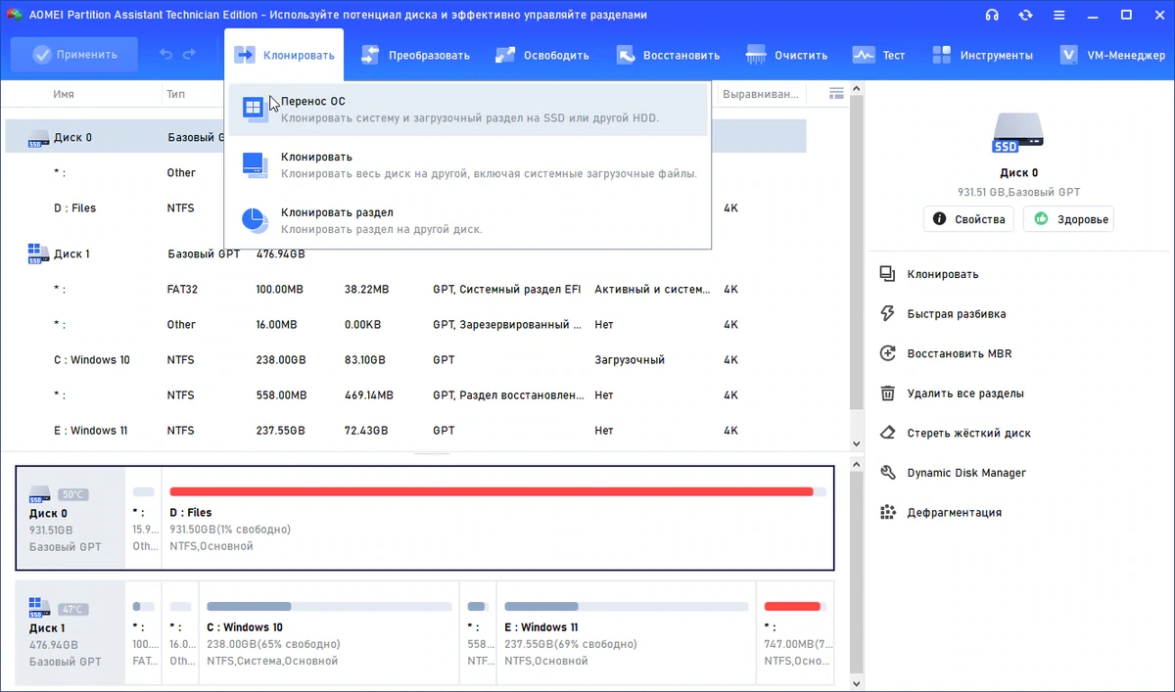1175x692 pixels.
Task: Click Дефрагментация option
Action: pyautogui.click(x=955, y=512)
